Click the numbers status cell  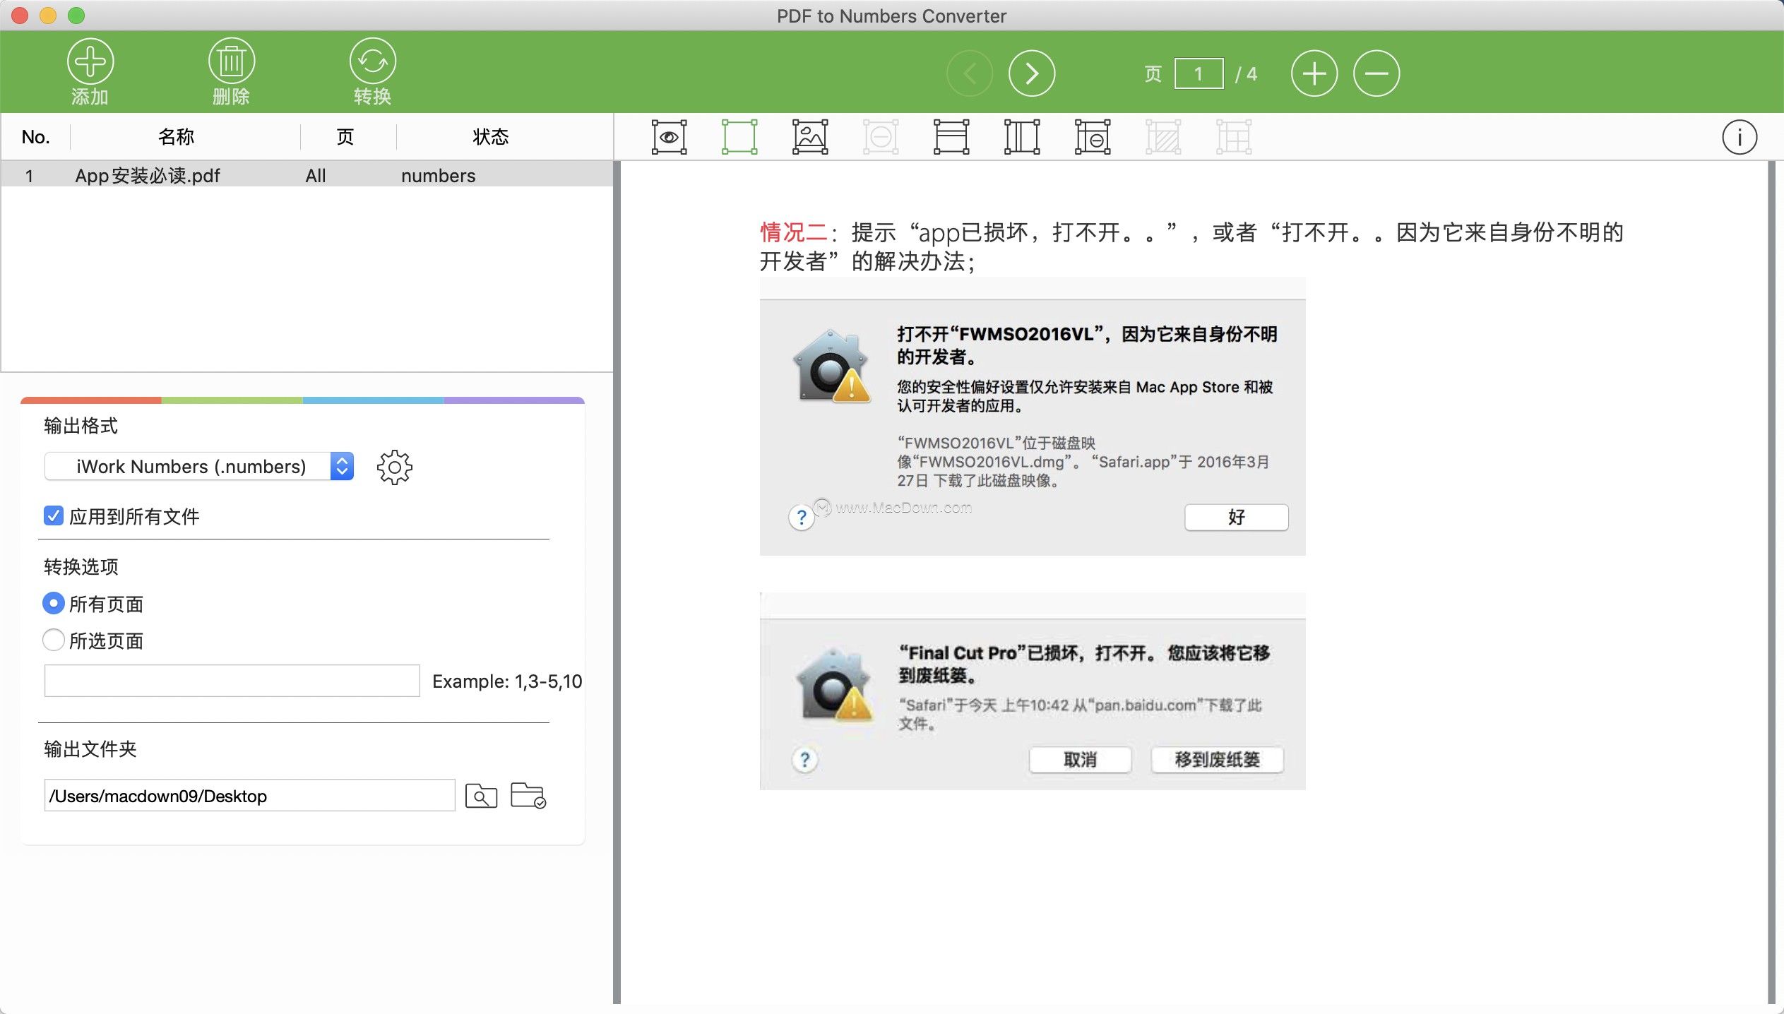(x=438, y=175)
